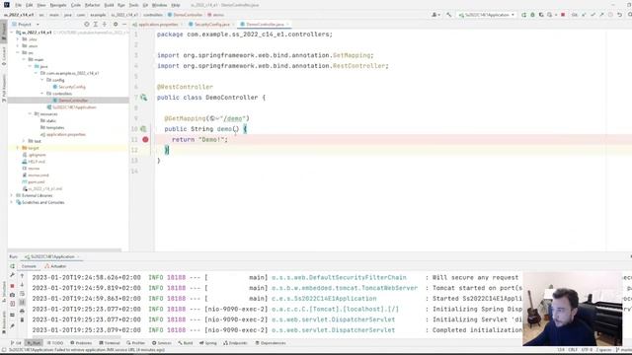The height and width of the screenshot is (355, 632).
Task: Open the Console tab in Run panel
Action: click(29, 266)
